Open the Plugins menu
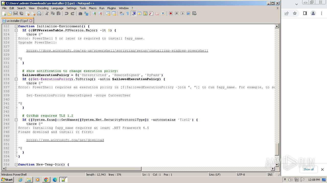Screen dimensions: 327x183 tap(111, 8)
